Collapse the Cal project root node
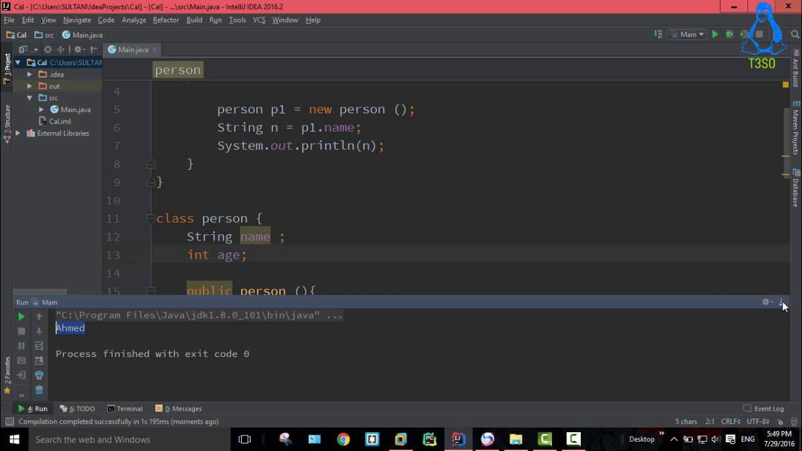The image size is (802, 451). coord(18,62)
